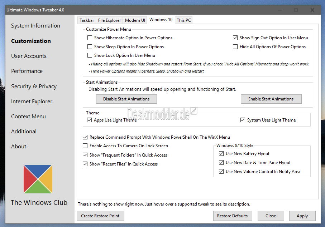This screenshot has height=227, width=325.
Task: Select the Modern UI tab
Action: point(135,20)
